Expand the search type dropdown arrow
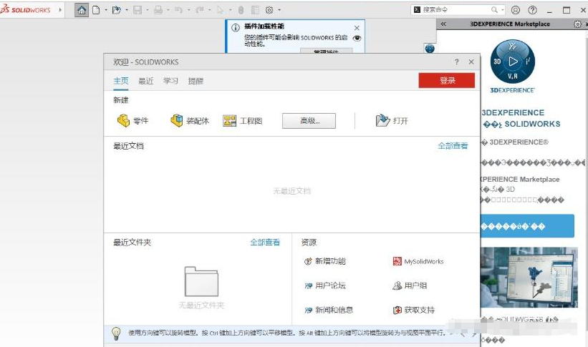This screenshot has height=347, width=588. tap(502, 10)
